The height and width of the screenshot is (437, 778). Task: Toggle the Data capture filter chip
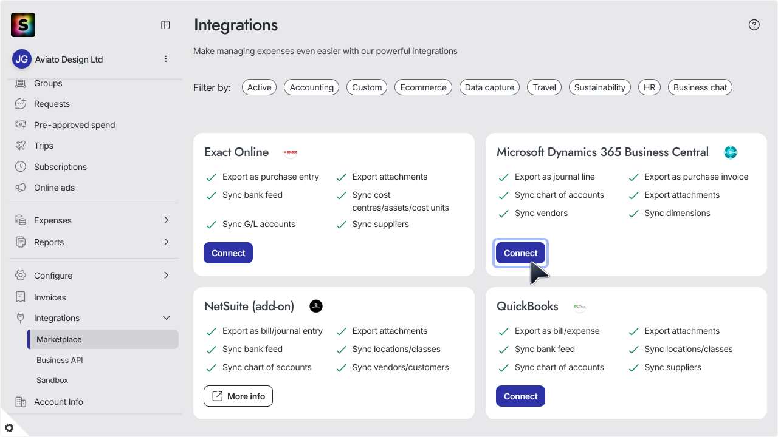coord(489,87)
